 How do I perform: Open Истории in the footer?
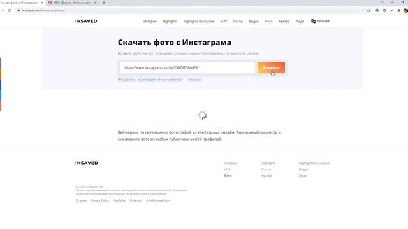point(230,163)
